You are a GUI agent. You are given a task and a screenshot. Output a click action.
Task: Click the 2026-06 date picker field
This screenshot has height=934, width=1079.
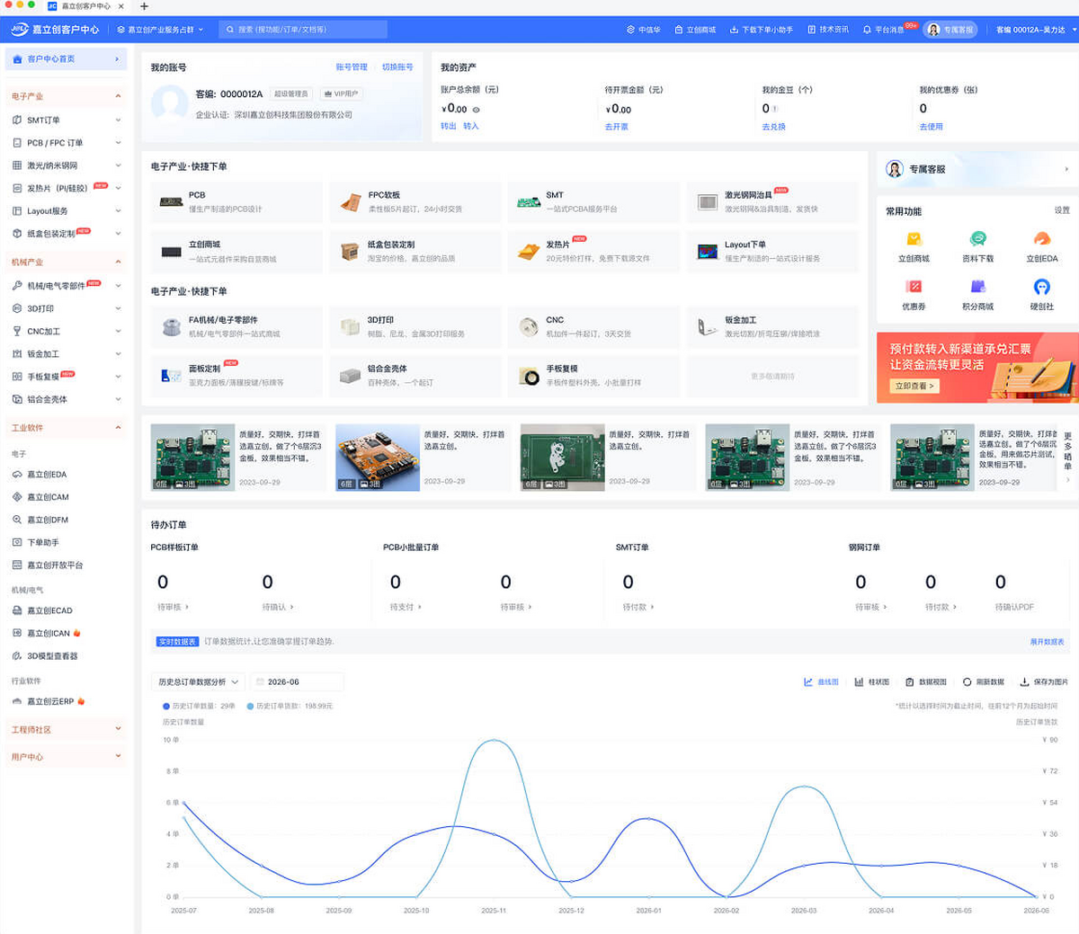(x=297, y=682)
